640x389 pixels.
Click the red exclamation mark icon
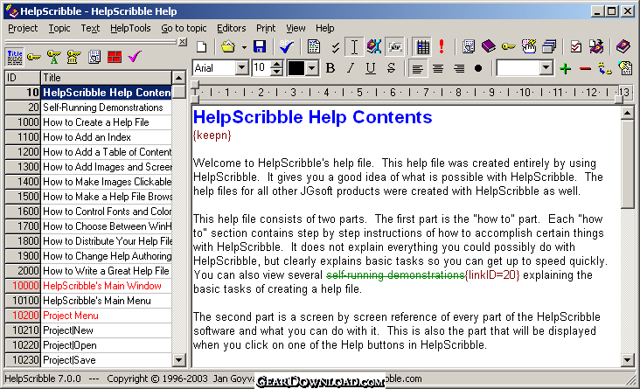(442, 46)
